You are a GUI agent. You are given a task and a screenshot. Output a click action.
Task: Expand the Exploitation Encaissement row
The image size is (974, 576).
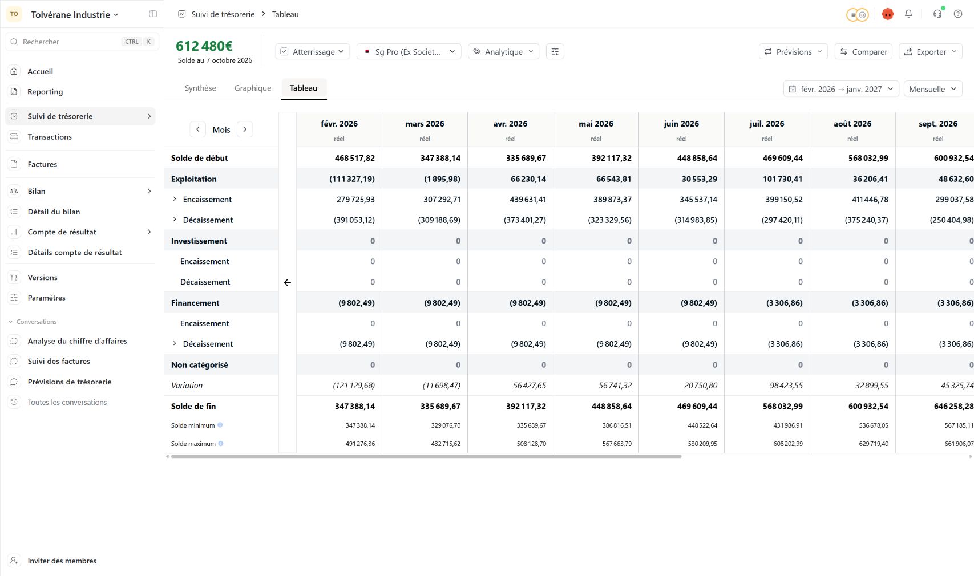pyautogui.click(x=175, y=199)
